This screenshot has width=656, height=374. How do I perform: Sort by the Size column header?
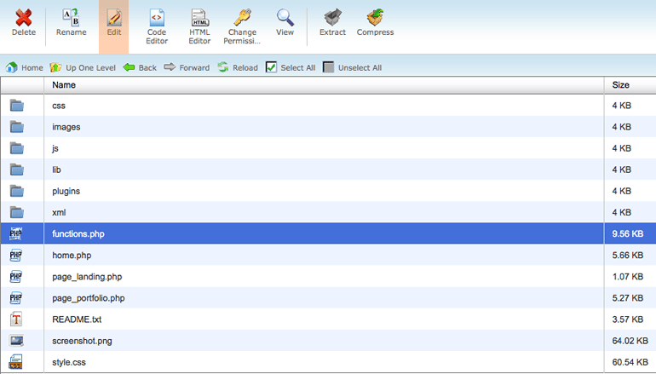[x=620, y=85]
